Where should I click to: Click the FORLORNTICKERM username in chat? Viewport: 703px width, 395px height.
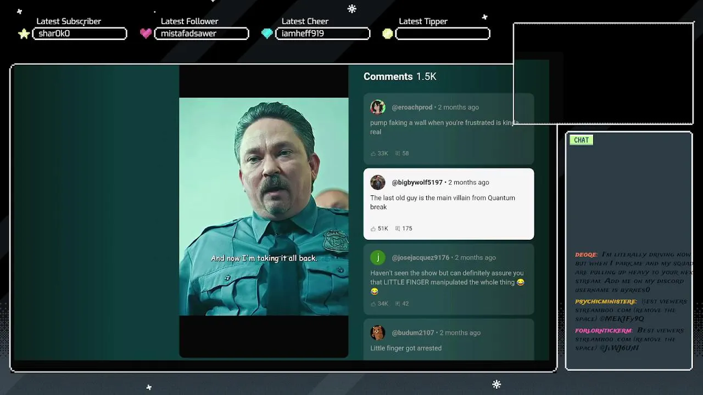coord(604,331)
